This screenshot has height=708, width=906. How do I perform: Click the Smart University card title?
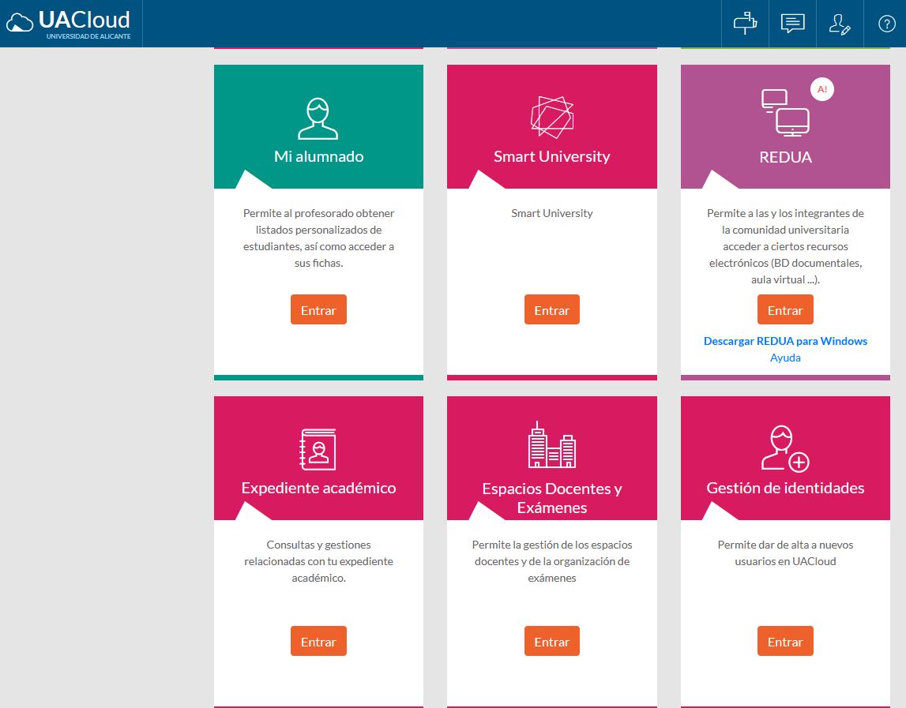[552, 156]
